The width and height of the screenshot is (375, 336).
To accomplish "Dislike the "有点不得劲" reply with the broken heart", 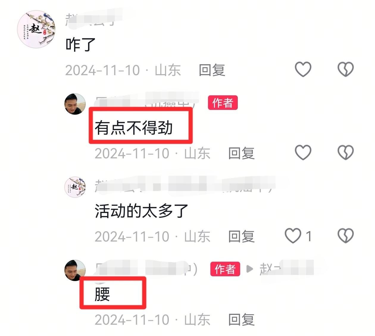I will [x=346, y=152].
